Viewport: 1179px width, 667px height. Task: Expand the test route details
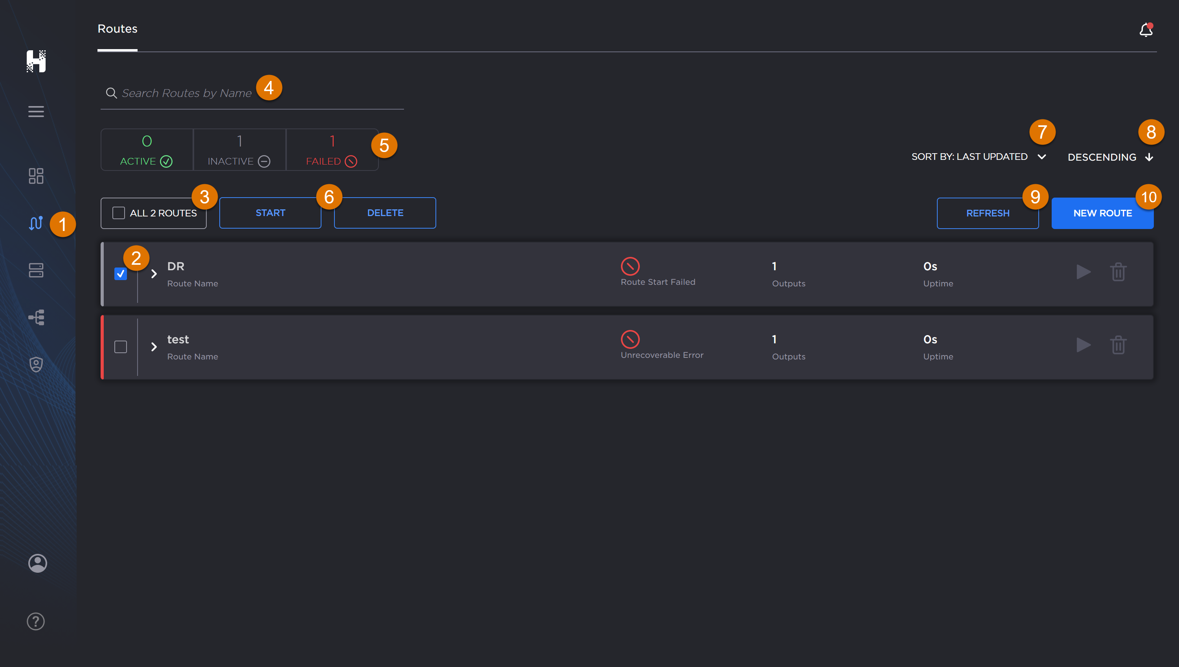tap(154, 347)
